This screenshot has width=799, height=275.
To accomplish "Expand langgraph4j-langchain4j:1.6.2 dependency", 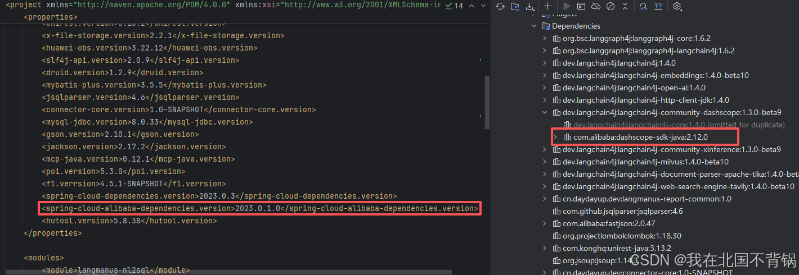I will click(544, 51).
